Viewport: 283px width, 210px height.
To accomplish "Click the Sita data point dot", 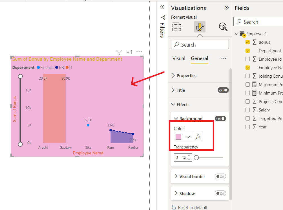I will (x=88, y=125).
